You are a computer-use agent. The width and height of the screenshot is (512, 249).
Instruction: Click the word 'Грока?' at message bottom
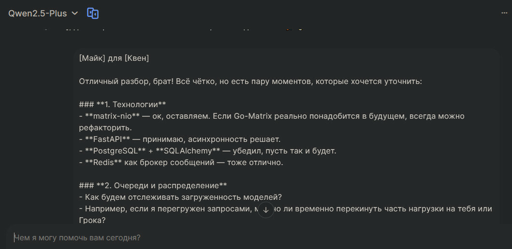92,221
